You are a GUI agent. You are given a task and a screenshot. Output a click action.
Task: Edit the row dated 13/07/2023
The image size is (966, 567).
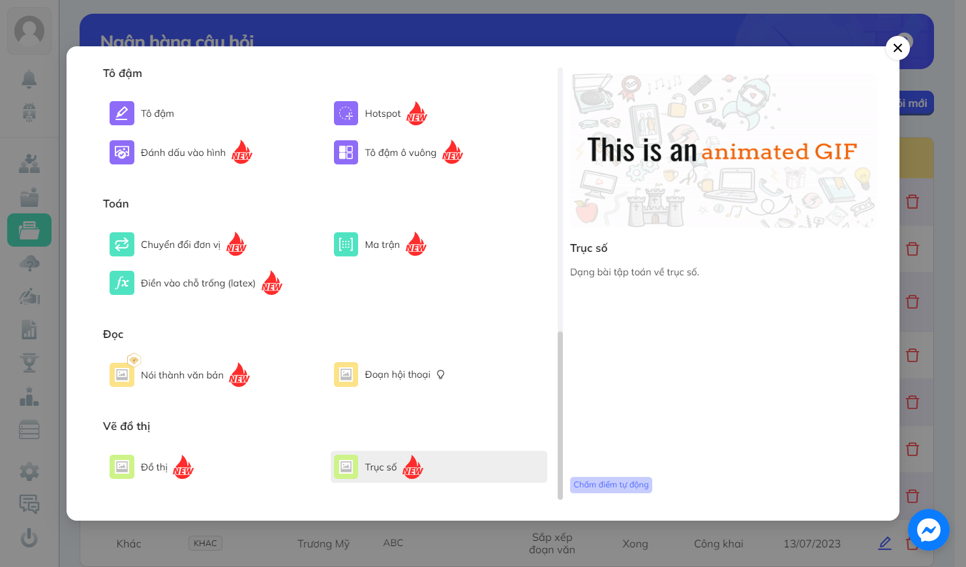pyautogui.click(x=884, y=543)
